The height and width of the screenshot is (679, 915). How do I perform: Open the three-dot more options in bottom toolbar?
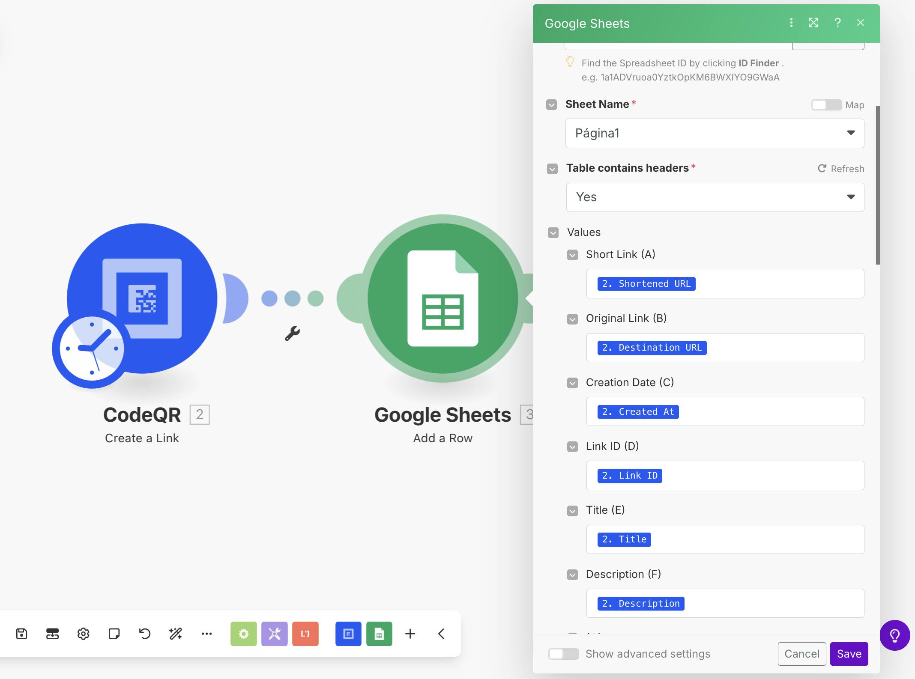206,634
